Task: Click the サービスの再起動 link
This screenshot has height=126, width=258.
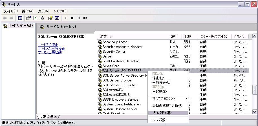Action: pos(50,52)
